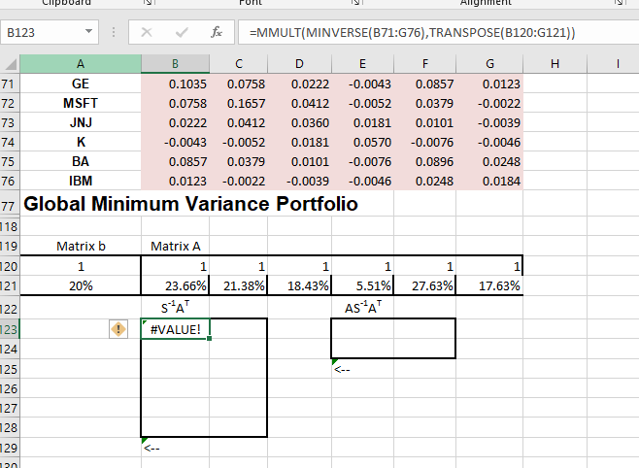The width and height of the screenshot is (639, 468).
Task: Click the S⁻¹Aᵀ label cell
Action: (175, 307)
